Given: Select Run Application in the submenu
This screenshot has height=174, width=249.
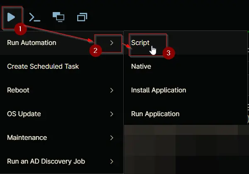Looking at the screenshot, I should [x=186, y=114].
